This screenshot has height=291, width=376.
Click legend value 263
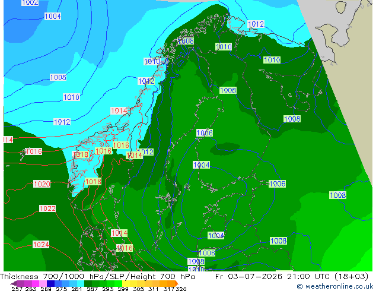(31, 289)
